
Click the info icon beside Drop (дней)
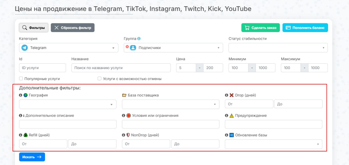226,95
